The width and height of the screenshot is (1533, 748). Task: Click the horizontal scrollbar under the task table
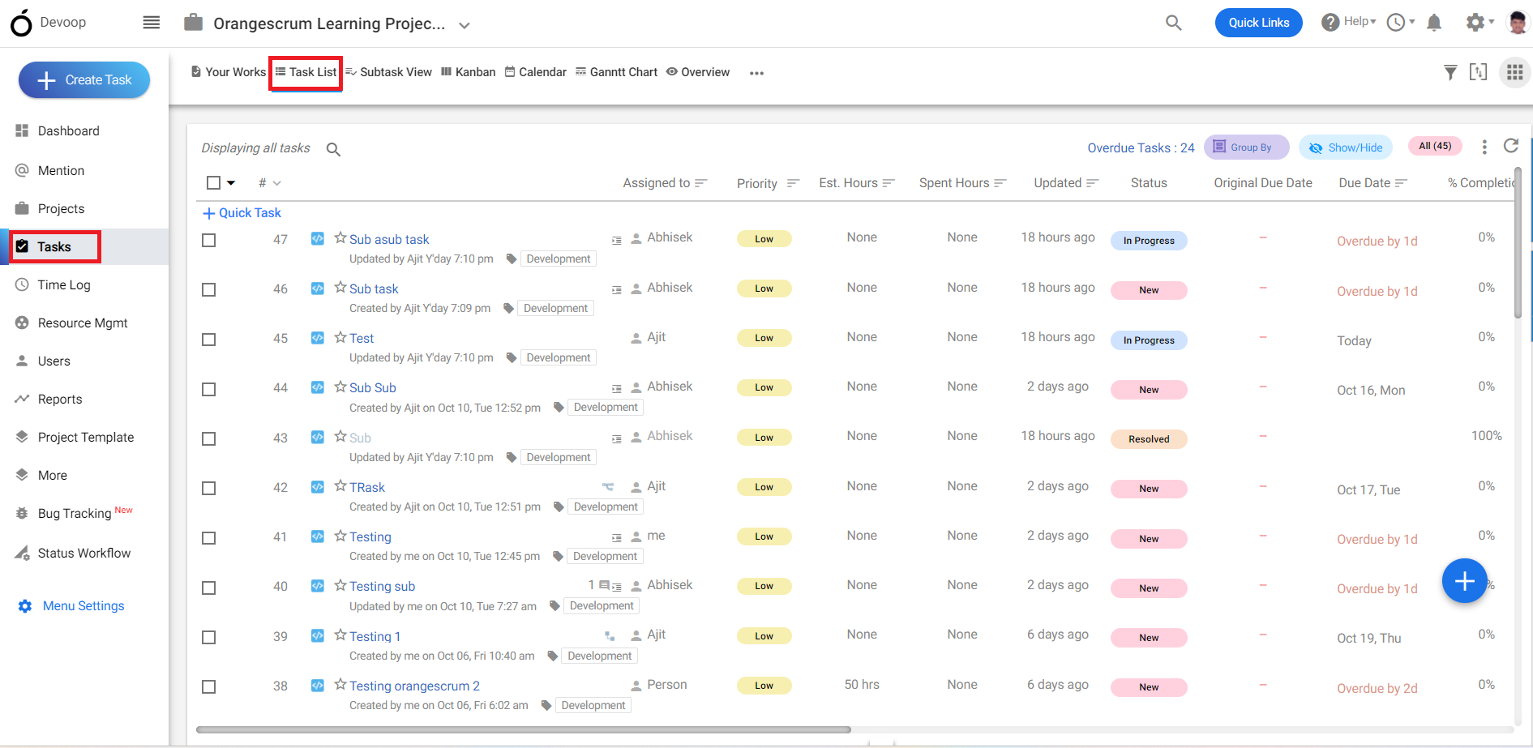pyautogui.click(x=524, y=729)
